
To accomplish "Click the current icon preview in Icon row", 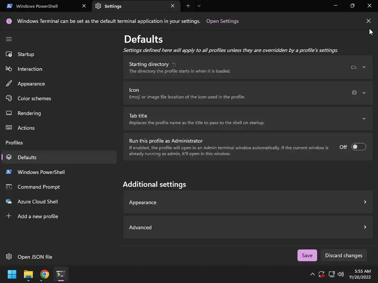I will (354, 92).
